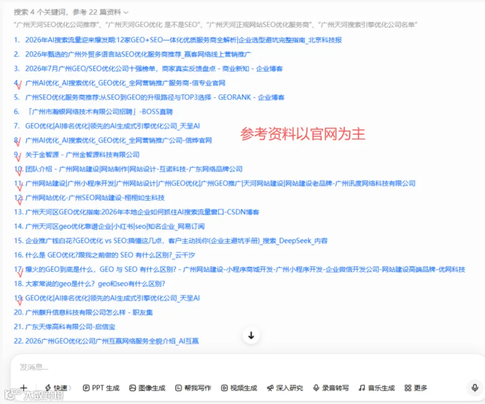Open reference 3 广州GEO/SEO优化公司十强榜单

[x=154, y=68]
